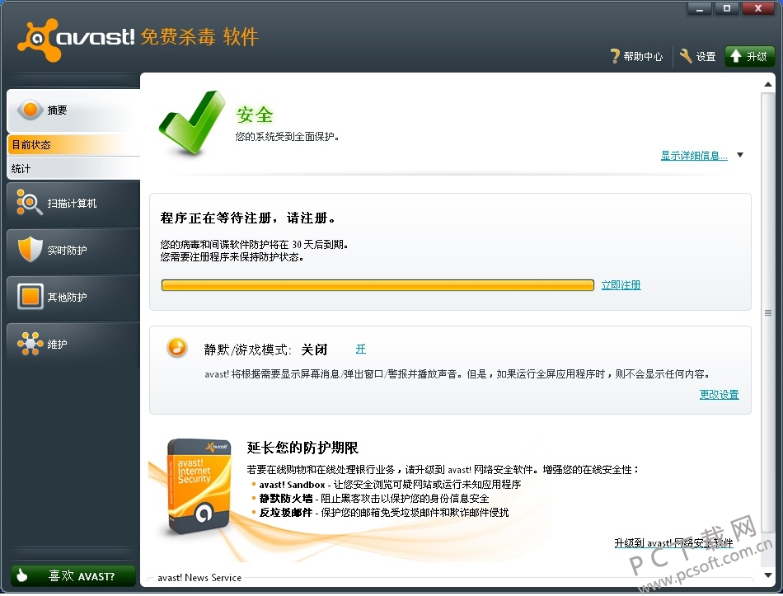783x596 pixels.
Task: Click the 更改设置 change settings link
Action: pos(719,394)
